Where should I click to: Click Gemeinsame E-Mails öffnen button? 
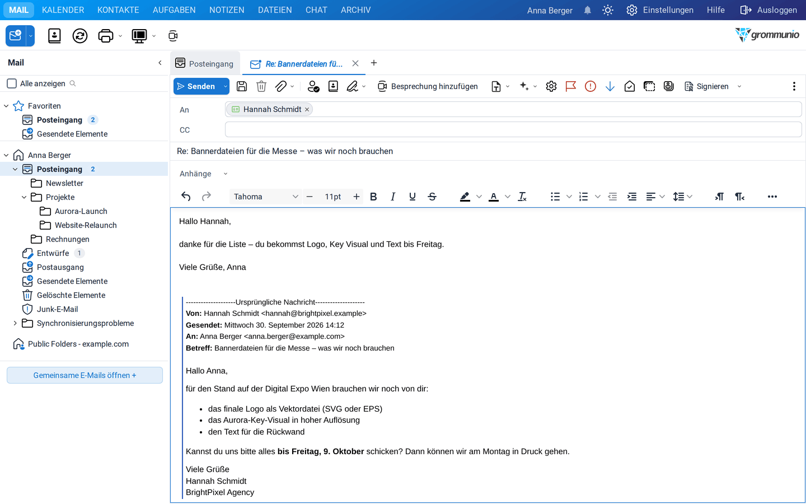[85, 375]
